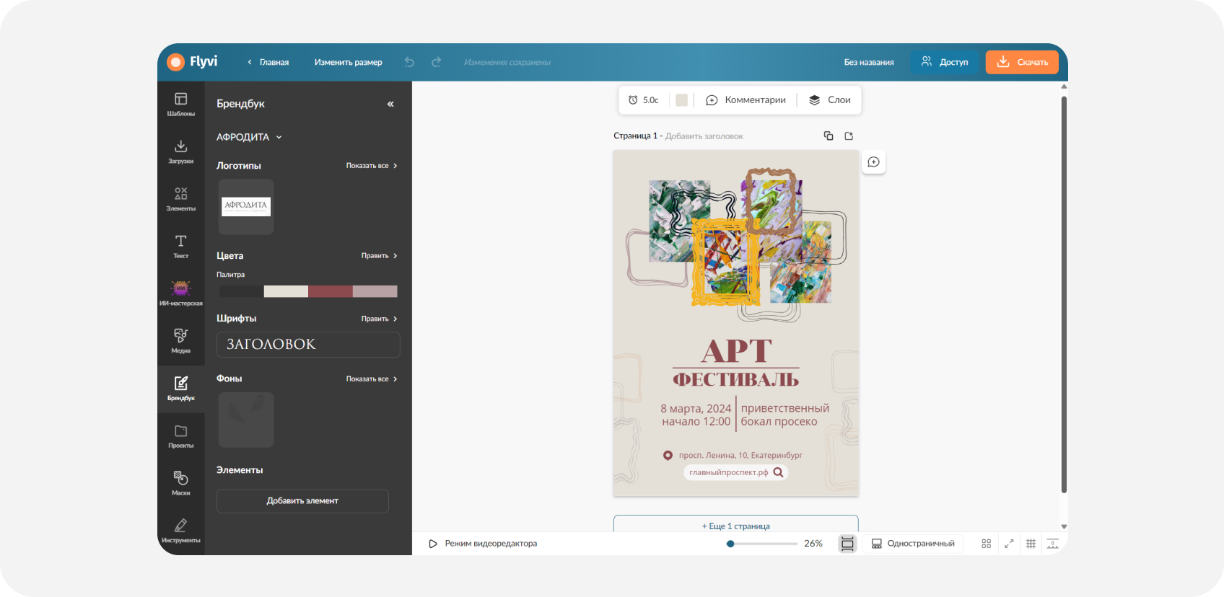Viewport: 1224px width, 597px height.
Task: Add one more page
Action: click(x=736, y=525)
